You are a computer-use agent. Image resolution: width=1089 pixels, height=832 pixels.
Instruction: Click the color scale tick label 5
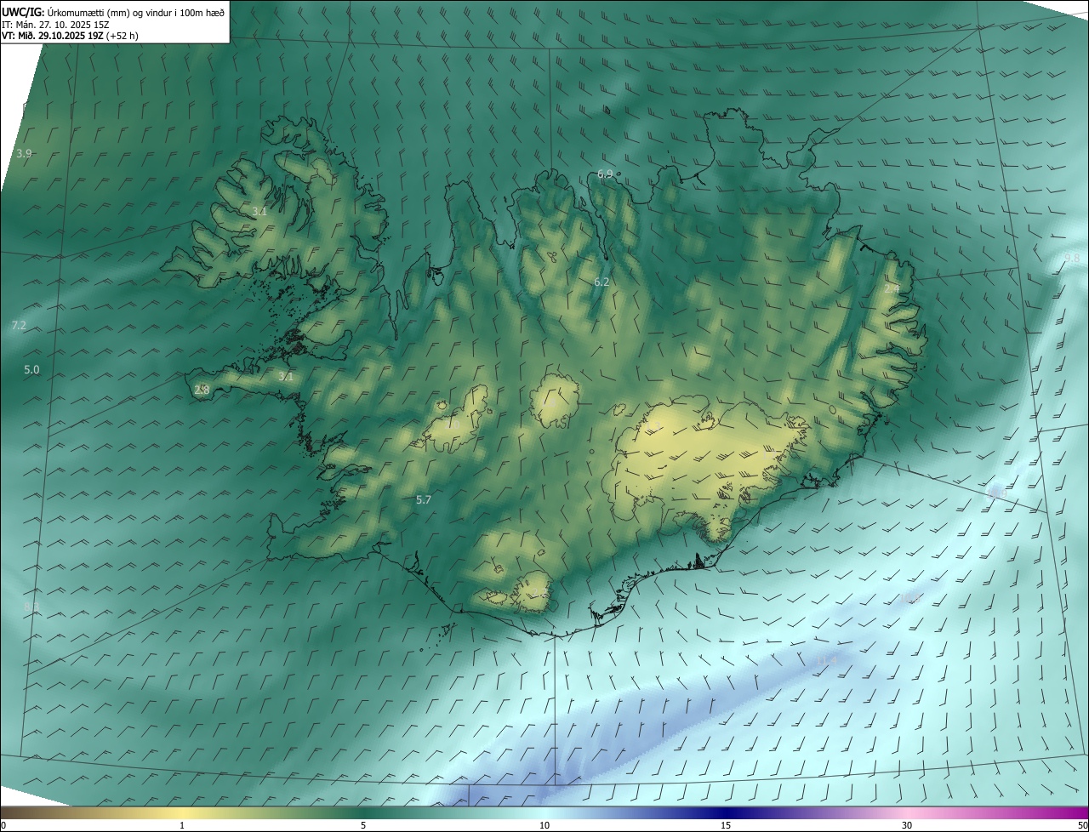point(363,826)
